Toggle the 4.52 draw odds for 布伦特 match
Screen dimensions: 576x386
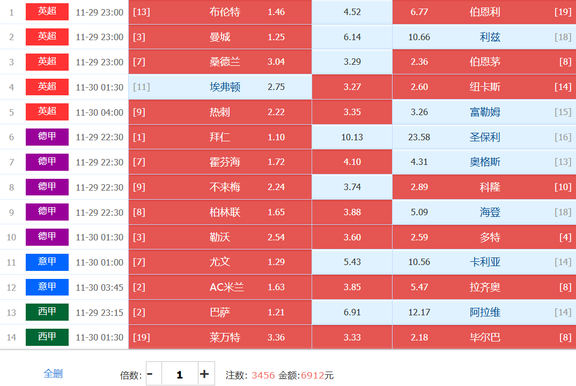click(x=352, y=12)
